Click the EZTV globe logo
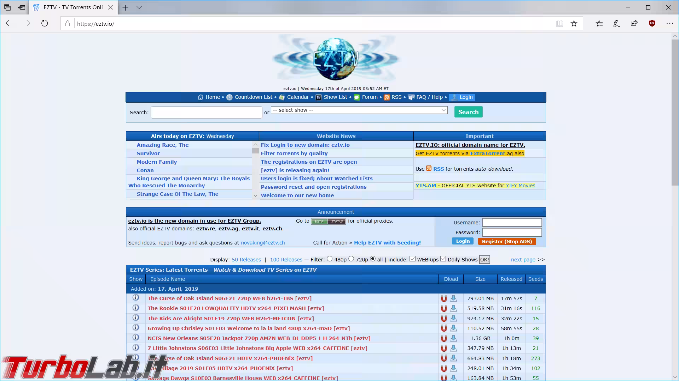 click(336, 59)
